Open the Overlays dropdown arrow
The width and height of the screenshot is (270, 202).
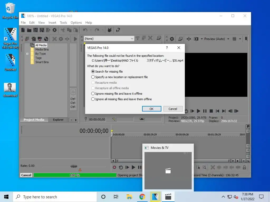coord(240,39)
